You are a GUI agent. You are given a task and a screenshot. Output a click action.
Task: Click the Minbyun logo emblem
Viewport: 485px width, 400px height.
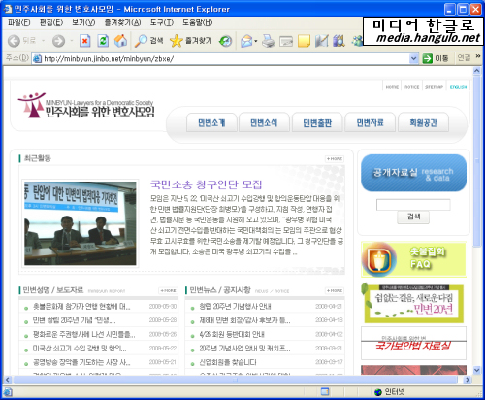[31, 105]
